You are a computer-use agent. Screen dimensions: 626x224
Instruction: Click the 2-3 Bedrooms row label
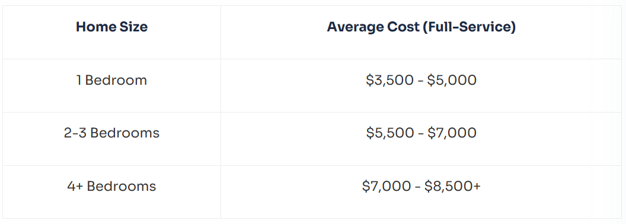pyautogui.click(x=112, y=133)
